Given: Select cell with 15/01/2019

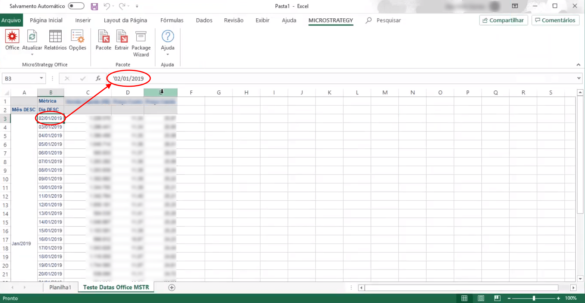Looking at the screenshot, I should [50, 231].
